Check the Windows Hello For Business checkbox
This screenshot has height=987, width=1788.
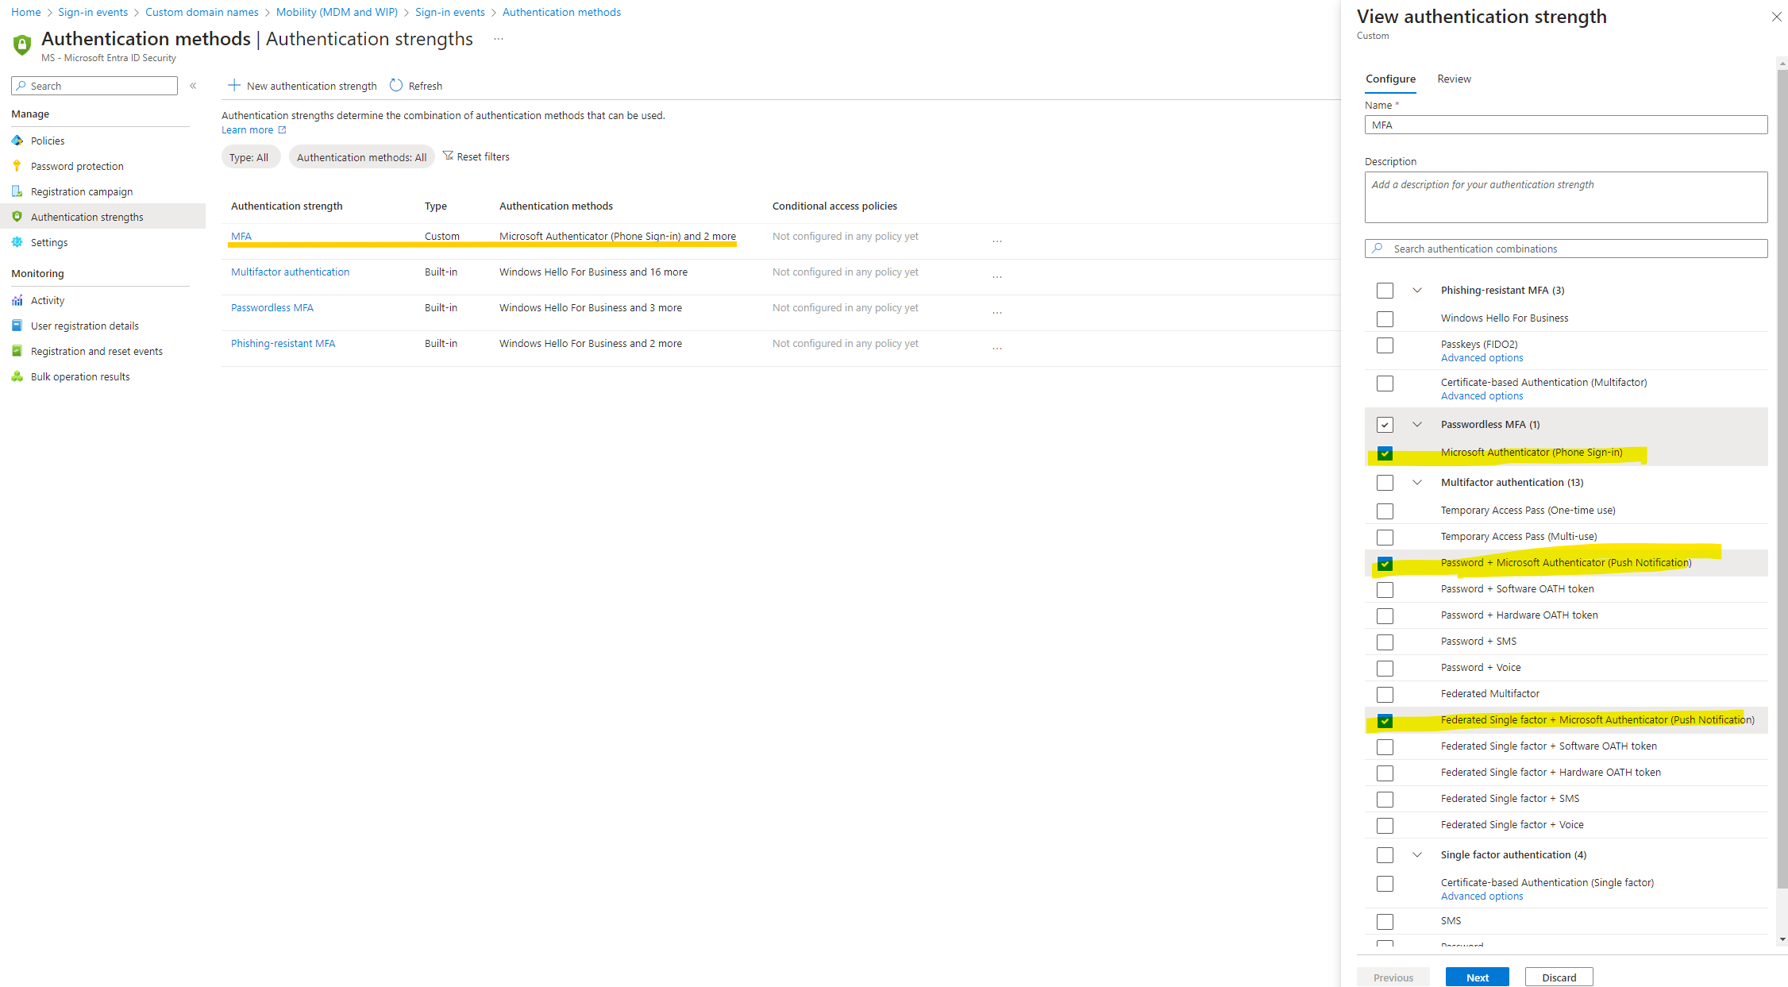1385,318
